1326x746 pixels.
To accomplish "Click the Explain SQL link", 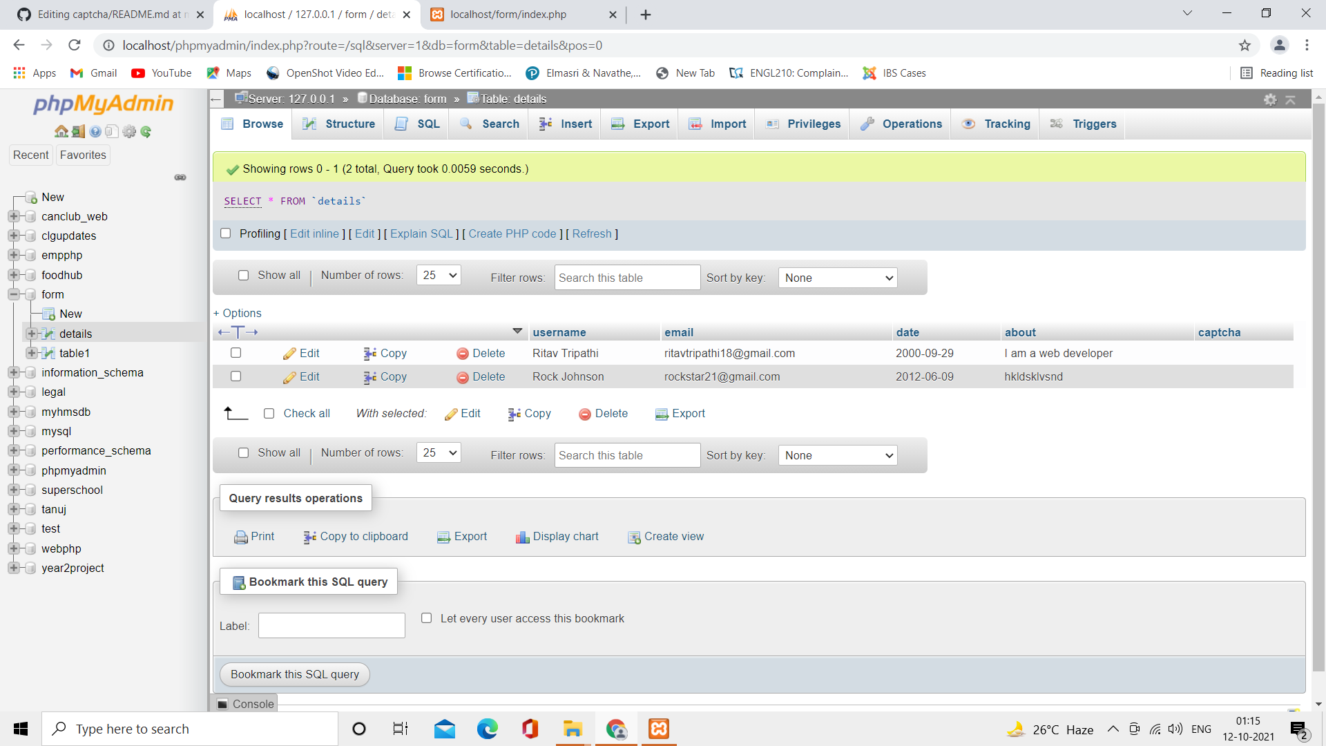I will (421, 233).
